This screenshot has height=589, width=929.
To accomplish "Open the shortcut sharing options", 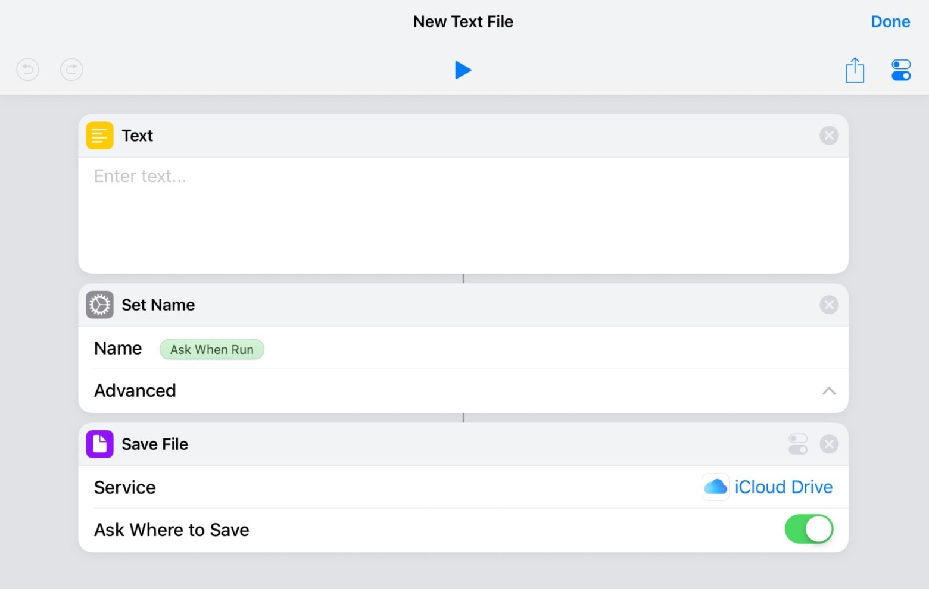I will point(855,70).
